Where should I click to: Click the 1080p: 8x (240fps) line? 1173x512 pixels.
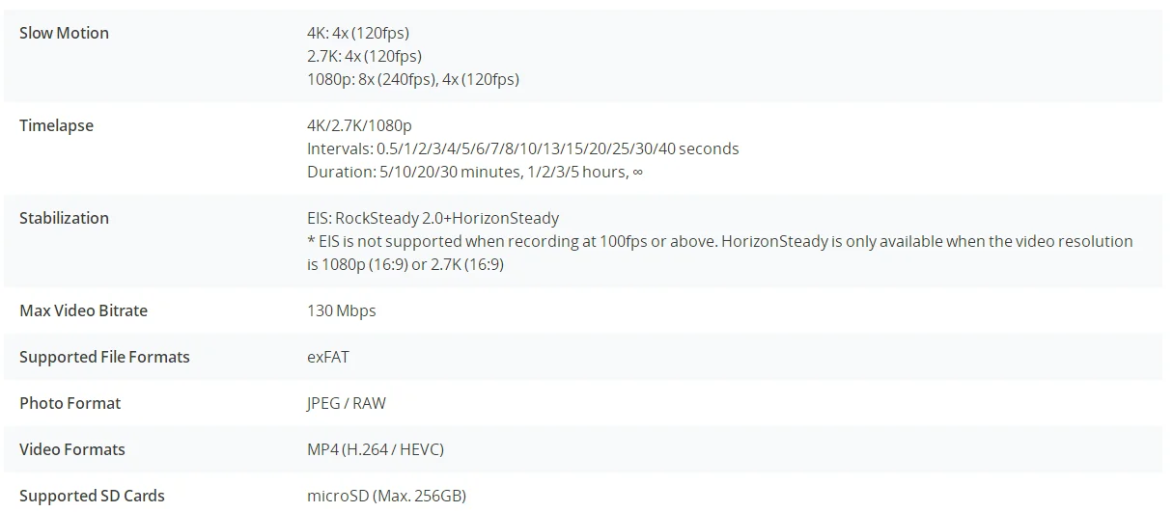[x=412, y=79]
